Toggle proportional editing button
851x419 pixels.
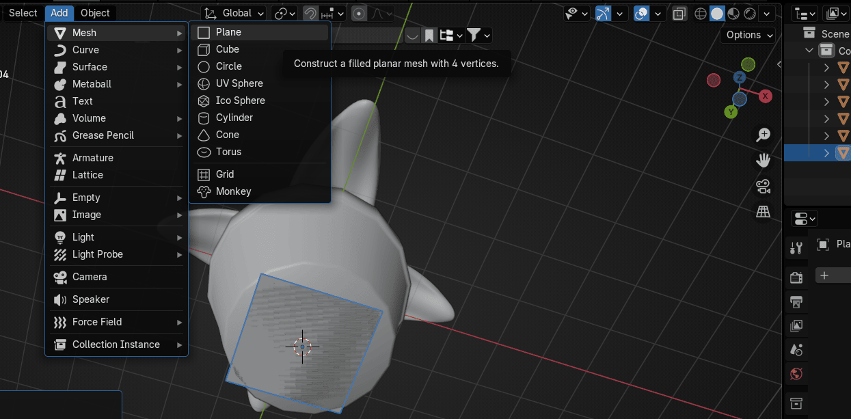359,13
